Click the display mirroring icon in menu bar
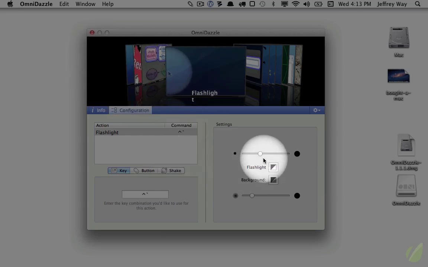The width and height of the screenshot is (428, 267). [x=285, y=4]
